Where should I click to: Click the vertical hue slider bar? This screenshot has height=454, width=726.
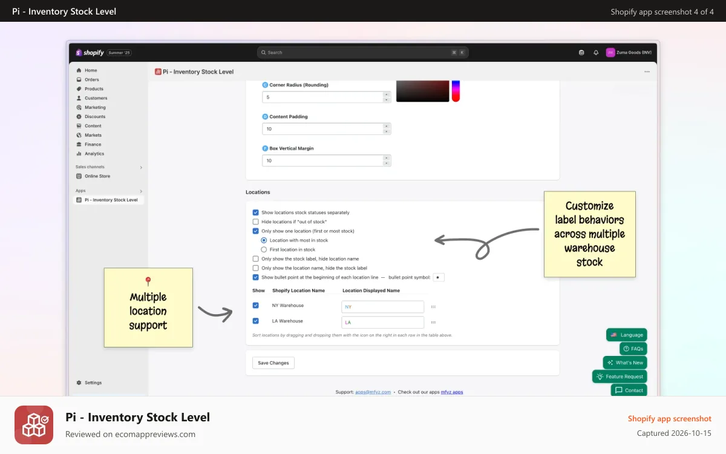point(456,91)
